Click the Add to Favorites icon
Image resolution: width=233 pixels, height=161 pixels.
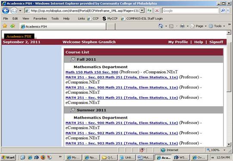pyautogui.click(x=12, y=26)
